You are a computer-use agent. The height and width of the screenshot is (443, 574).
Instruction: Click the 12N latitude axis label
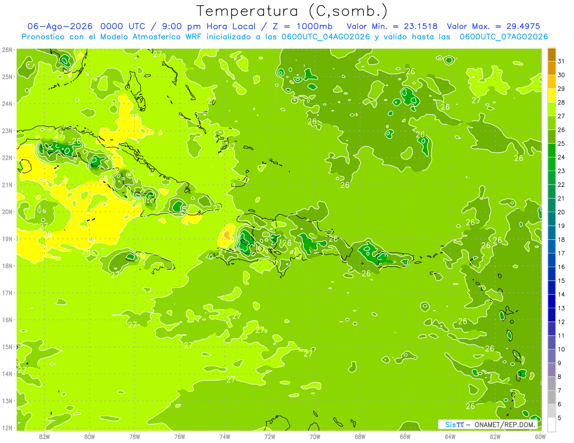[8, 428]
